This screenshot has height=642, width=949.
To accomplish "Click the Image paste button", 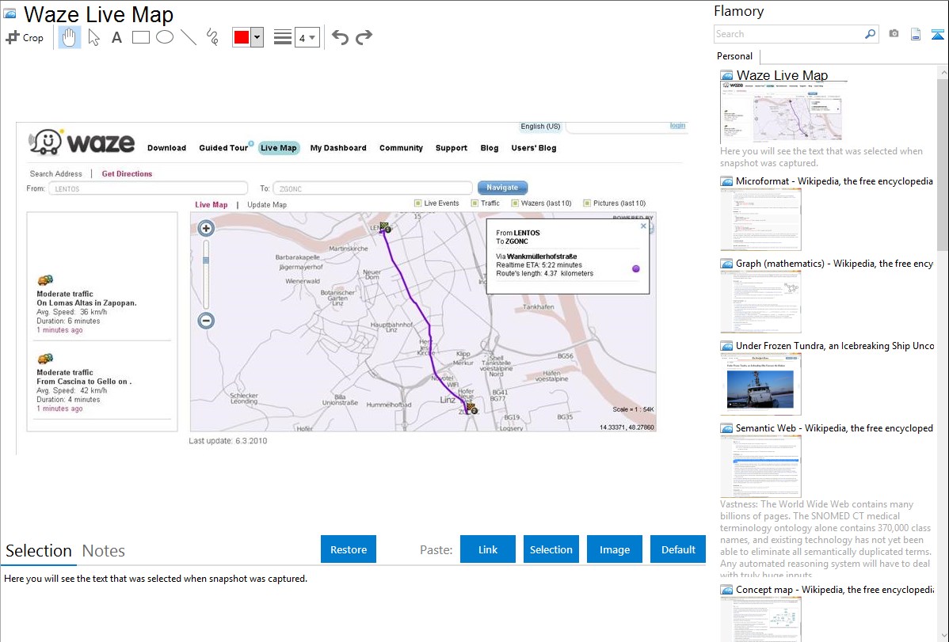I will [615, 549].
